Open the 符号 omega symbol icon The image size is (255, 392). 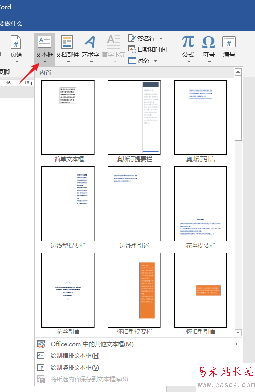coord(208,42)
